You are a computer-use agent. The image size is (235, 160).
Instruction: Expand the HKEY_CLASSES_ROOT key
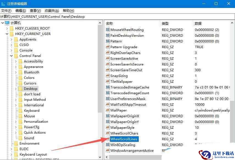point(7,28)
